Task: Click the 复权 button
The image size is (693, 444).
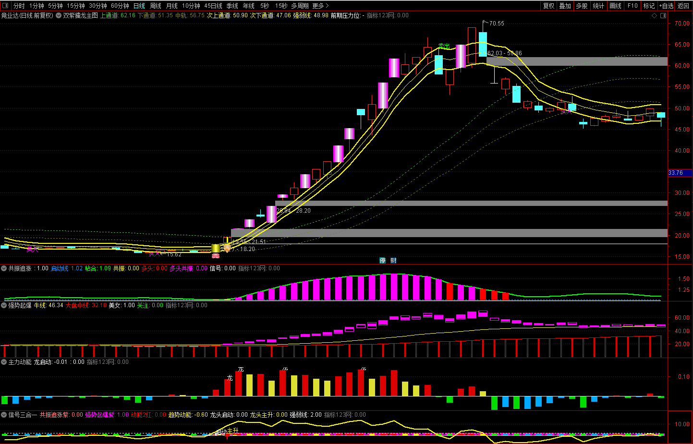Action: [x=548, y=6]
